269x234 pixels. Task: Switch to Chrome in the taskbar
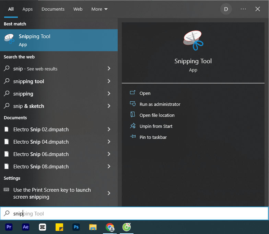[x=110, y=227]
